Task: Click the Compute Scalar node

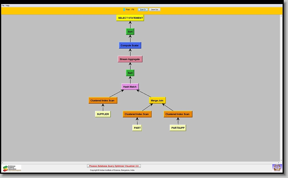Action: [x=130, y=45]
